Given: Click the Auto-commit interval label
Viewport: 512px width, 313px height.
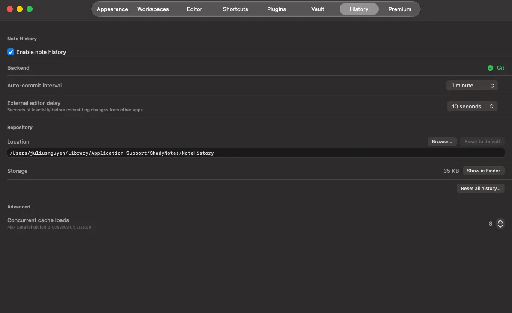Looking at the screenshot, I should [x=35, y=85].
